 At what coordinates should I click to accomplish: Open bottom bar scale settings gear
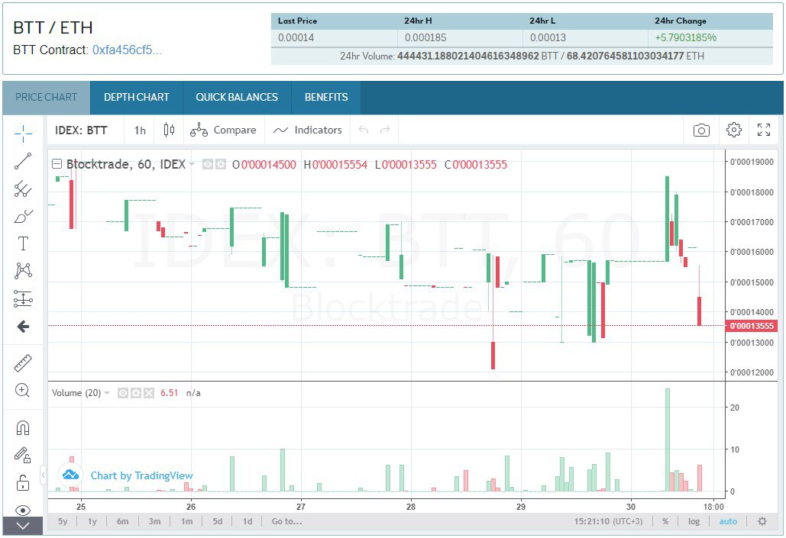pyautogui.click(x=762, y=521)
